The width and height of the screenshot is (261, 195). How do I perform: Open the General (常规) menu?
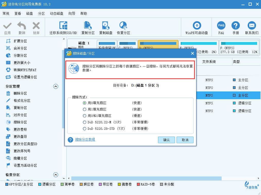6,13
